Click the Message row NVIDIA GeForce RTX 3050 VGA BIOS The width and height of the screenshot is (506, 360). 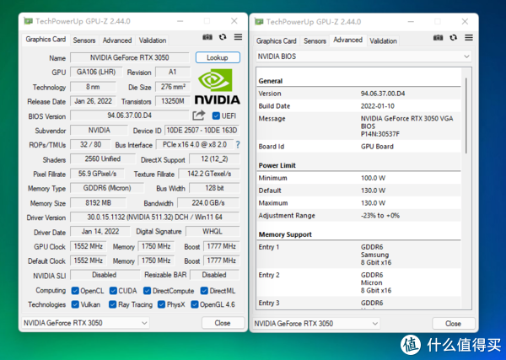359,126
